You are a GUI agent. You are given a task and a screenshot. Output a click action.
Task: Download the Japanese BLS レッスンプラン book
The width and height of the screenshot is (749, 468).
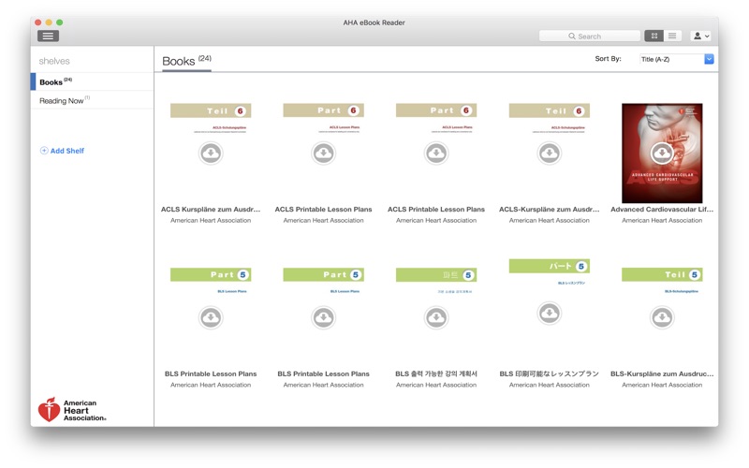(x=550, y=314)
